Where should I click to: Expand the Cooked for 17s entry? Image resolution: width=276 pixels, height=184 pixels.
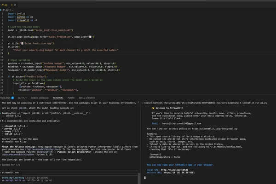point(10,165)
